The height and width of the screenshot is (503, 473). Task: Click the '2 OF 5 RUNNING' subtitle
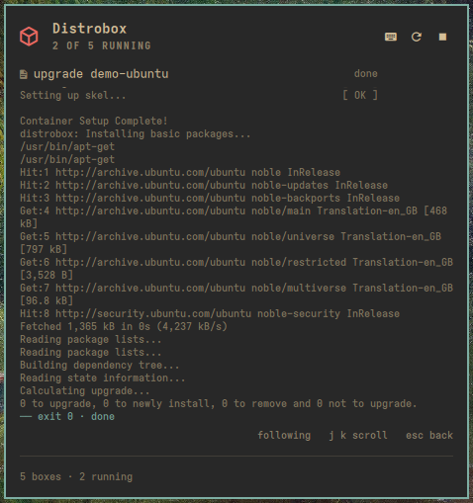102,45
